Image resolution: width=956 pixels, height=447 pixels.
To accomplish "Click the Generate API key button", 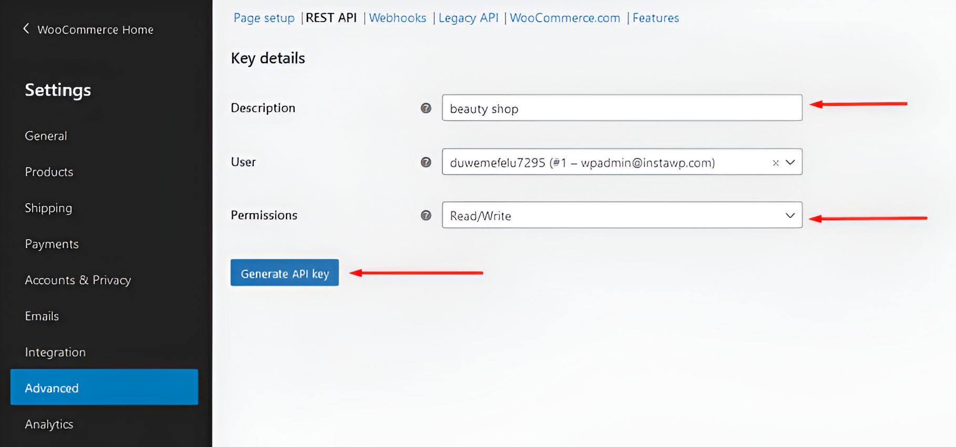I will (x=284, y=273).
